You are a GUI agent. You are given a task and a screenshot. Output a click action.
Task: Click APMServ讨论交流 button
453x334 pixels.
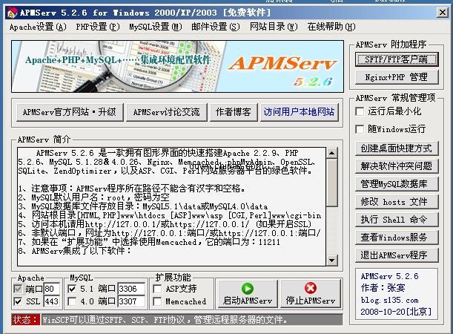pos(166,112)
